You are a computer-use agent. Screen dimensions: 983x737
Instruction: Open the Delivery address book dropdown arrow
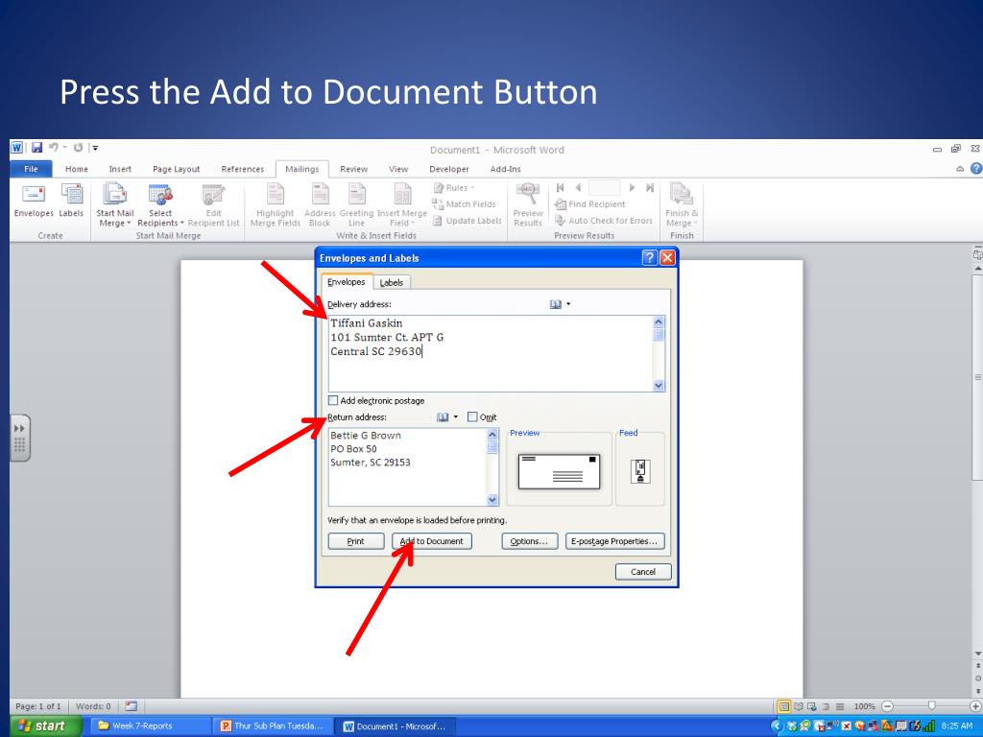[x=568, y=304]
